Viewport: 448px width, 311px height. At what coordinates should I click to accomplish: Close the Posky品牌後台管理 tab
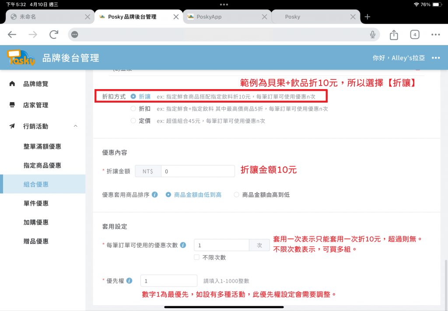tap(176, 17)
